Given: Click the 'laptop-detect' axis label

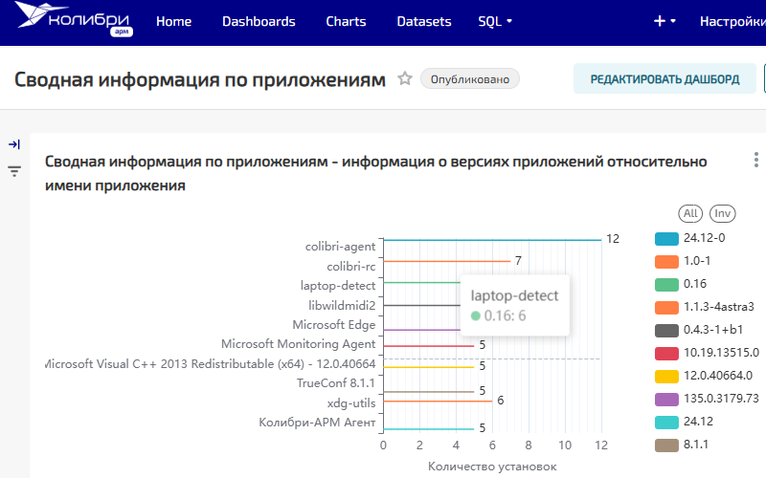Looking at the screenshot, I should [x=338, y=285].
